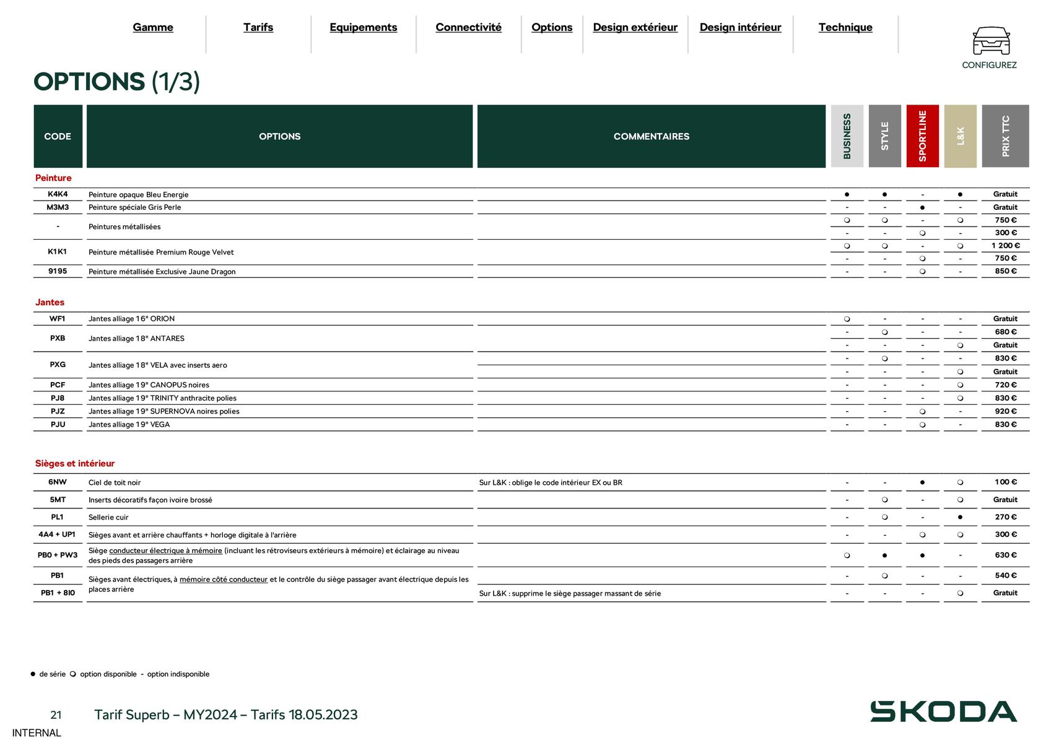Click Jantes alliage 19" SUPERNOVA noires polies
1051x743 pixels.
point(164,411)
